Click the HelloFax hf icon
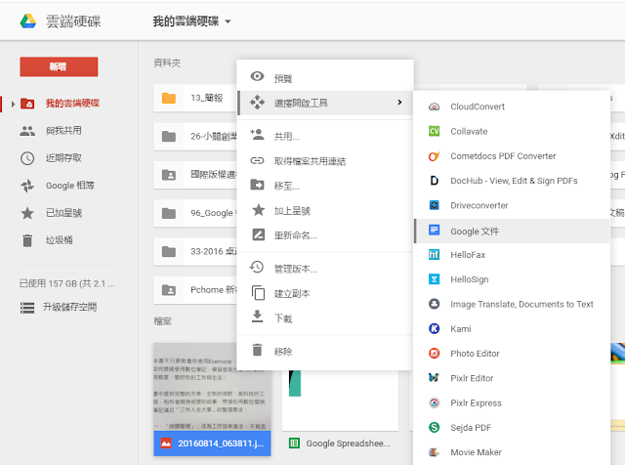The width and height of the screenshot is (625, 465). point(434,254)
